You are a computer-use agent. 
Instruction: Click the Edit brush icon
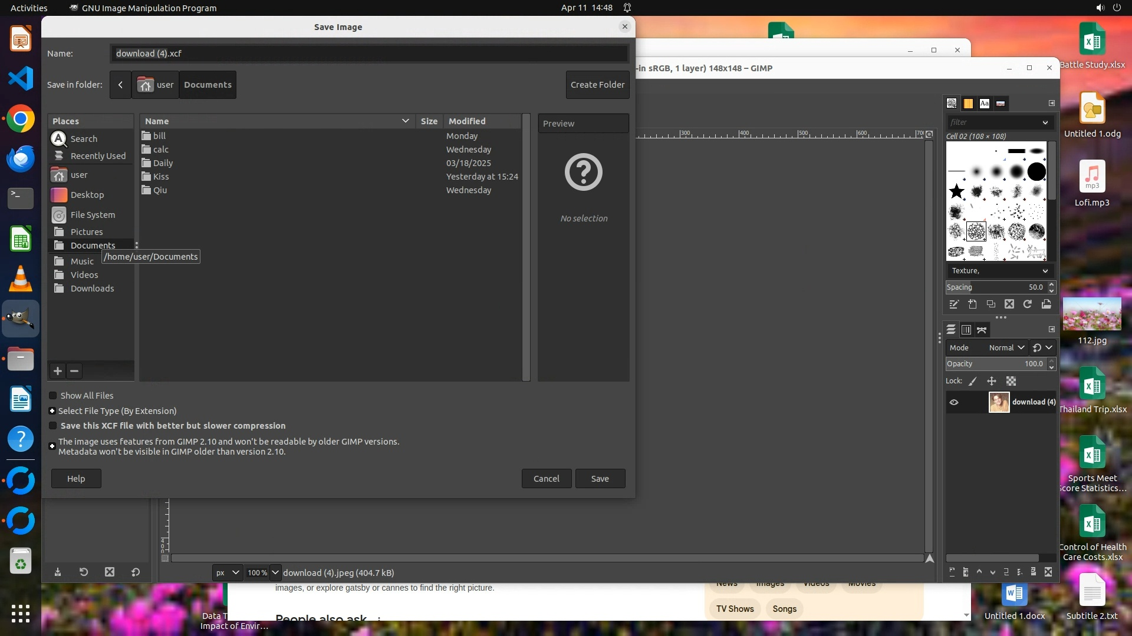(954, 304)
